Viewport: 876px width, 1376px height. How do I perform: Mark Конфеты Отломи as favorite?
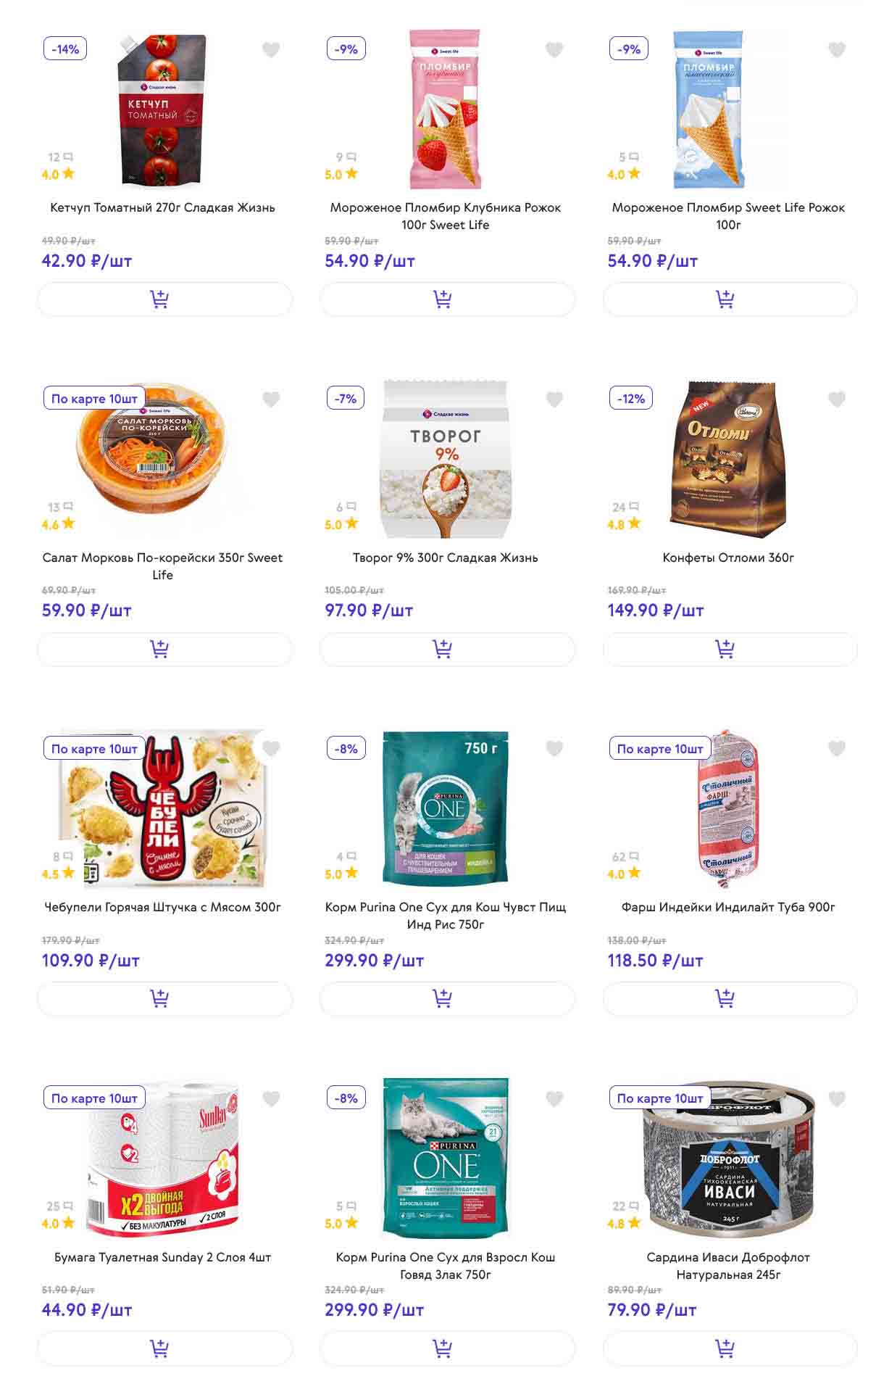tap(837, 399)
